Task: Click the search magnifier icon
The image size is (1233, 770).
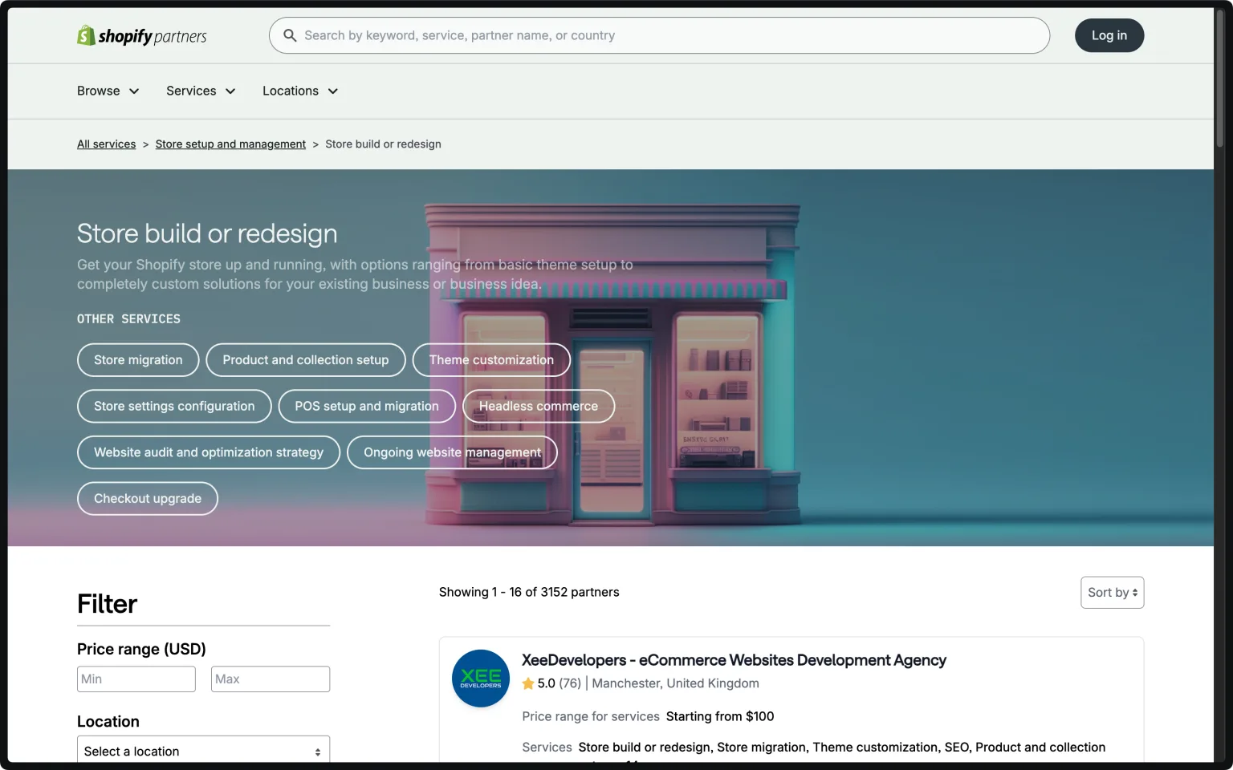Action: (290, 35)
